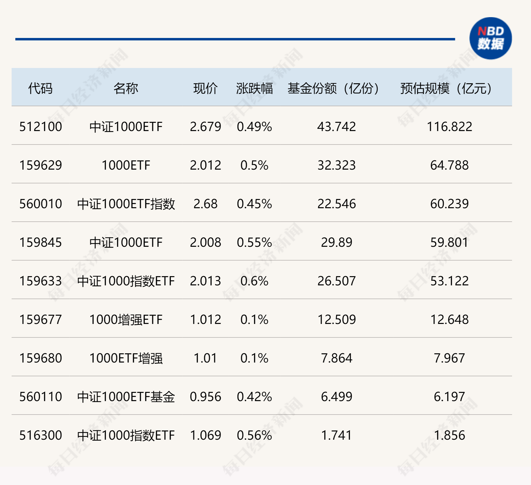Click the change value 0.45%

(254, 204)
